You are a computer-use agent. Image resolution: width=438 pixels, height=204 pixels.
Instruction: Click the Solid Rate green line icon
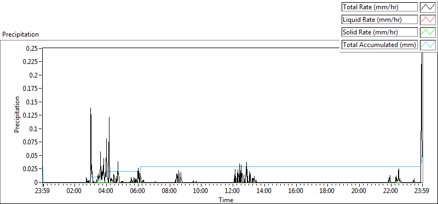pos(428,32)
